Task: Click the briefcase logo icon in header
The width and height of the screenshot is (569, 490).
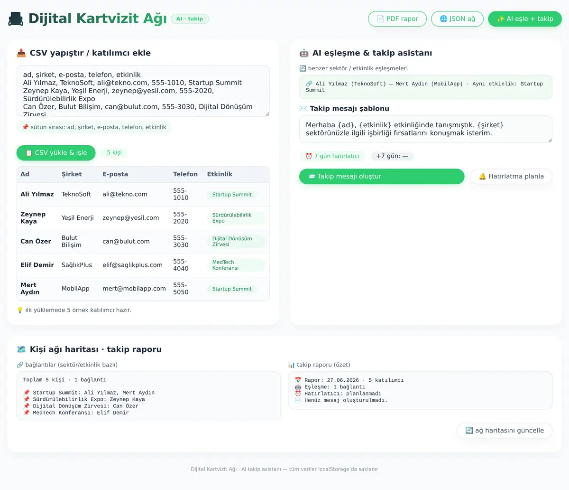Action: tap(16, 19)
